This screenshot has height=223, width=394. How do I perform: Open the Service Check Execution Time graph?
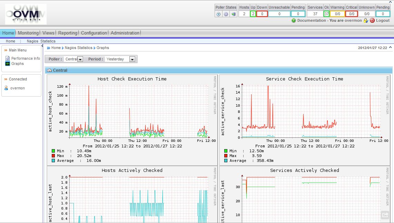[305, 120]
